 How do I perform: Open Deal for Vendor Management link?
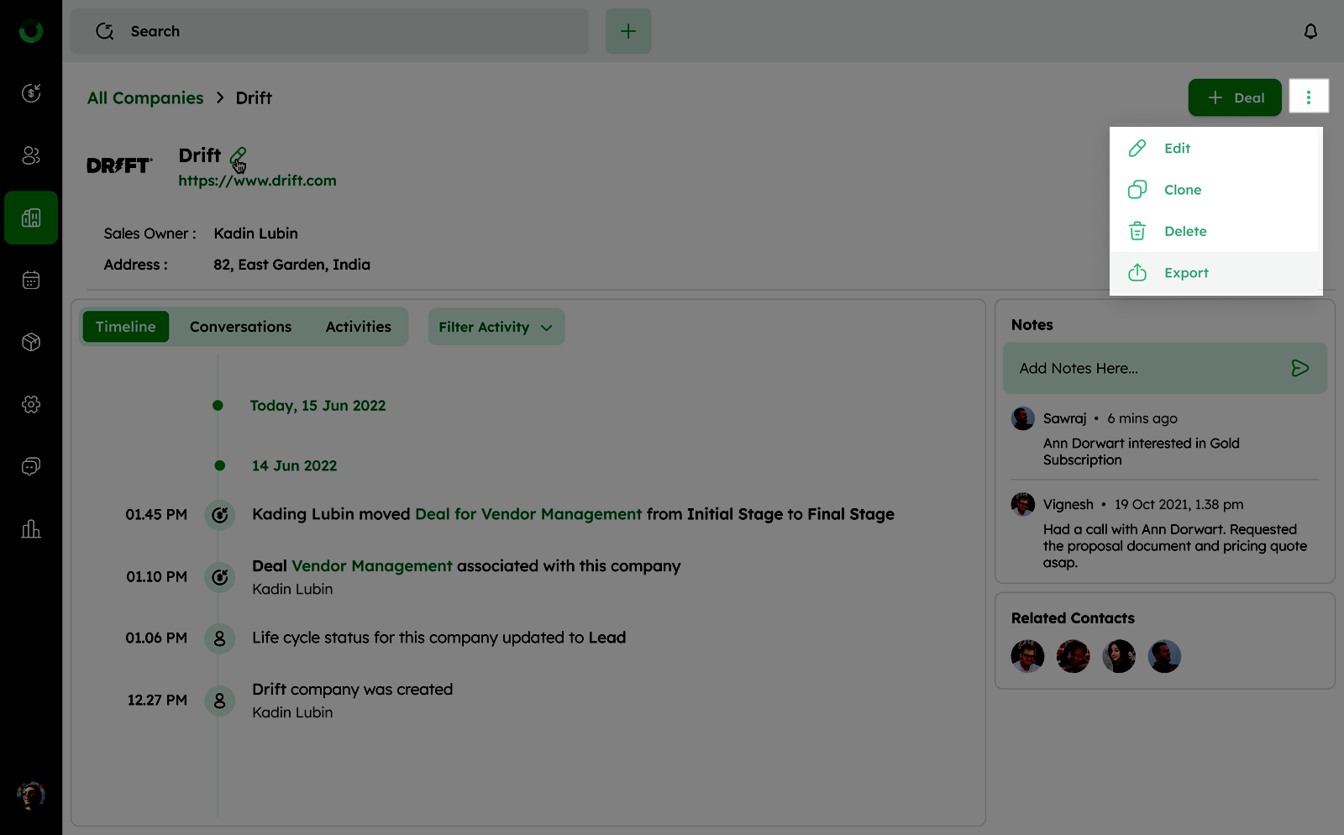coord(528,514)
